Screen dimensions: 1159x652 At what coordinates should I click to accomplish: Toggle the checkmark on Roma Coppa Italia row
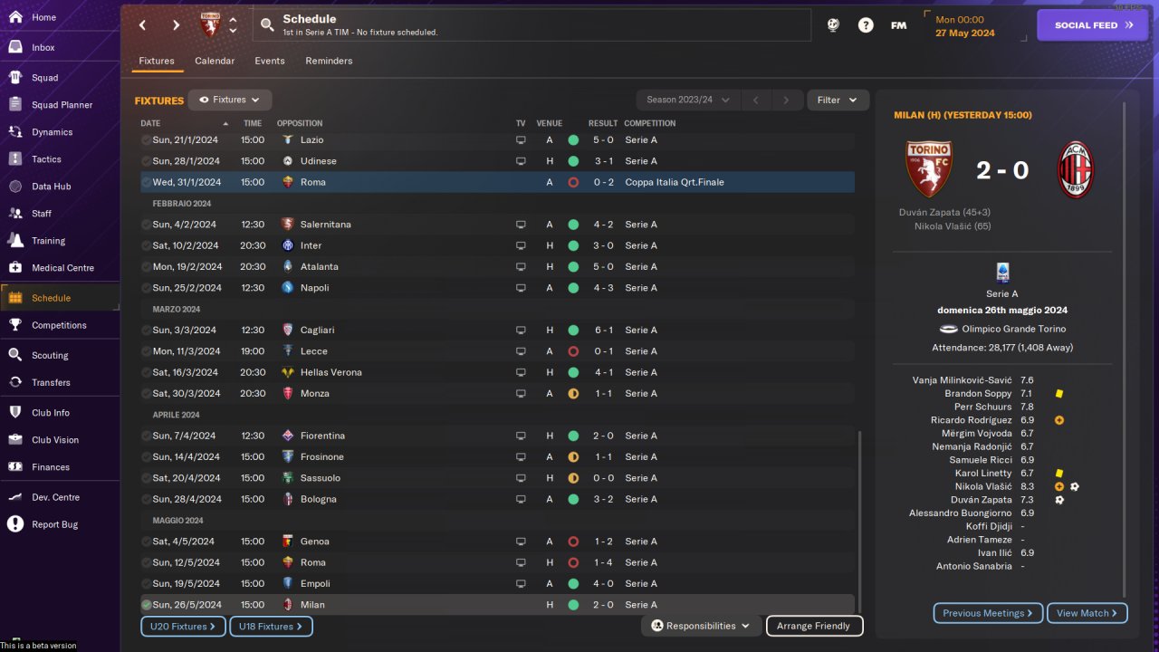point(146,182)
